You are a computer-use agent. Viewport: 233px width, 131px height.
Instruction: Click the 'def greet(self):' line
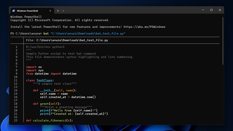47,104
